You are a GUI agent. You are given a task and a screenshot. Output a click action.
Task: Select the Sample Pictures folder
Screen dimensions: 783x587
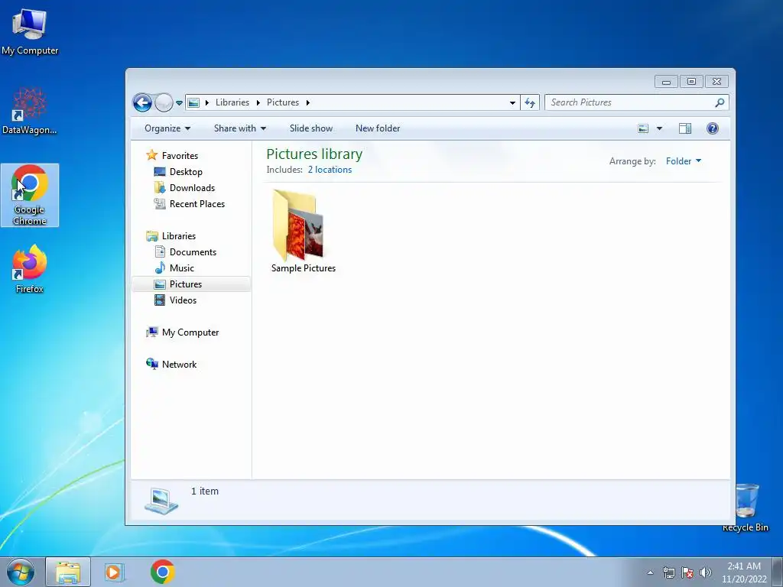pyautogui.click(x=303, y=232)
